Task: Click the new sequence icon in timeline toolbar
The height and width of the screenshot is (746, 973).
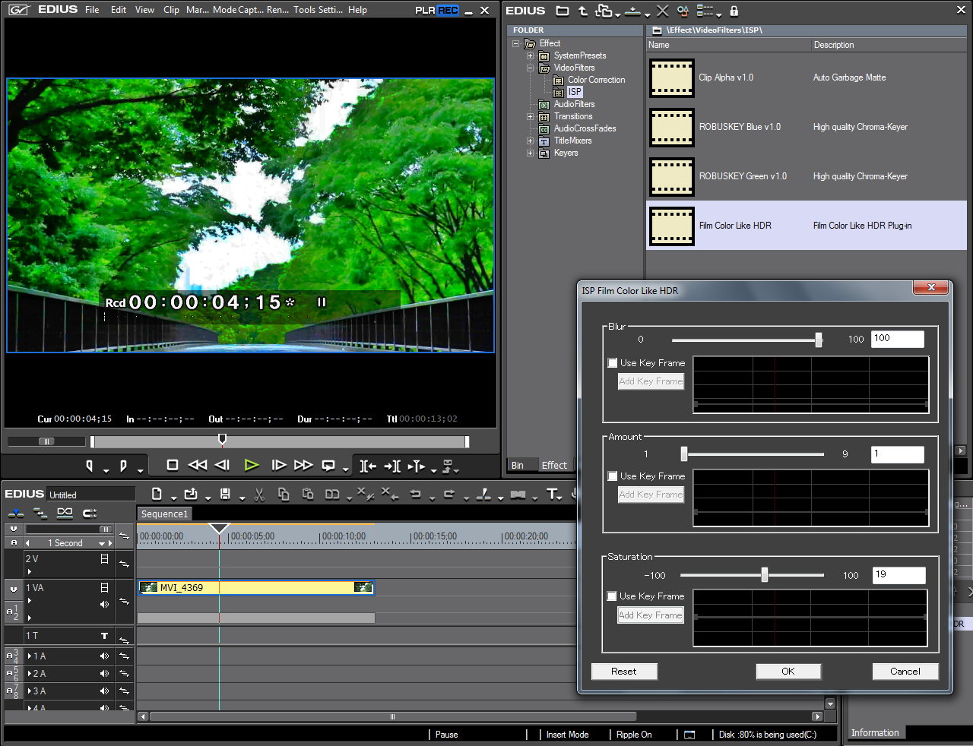Action: pos(157,494)
